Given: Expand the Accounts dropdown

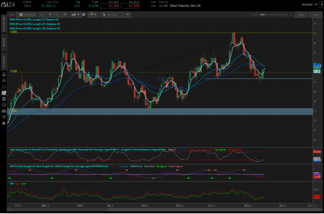Looking at the screenshot, I should pyautogui.click(x=309, y=4).
